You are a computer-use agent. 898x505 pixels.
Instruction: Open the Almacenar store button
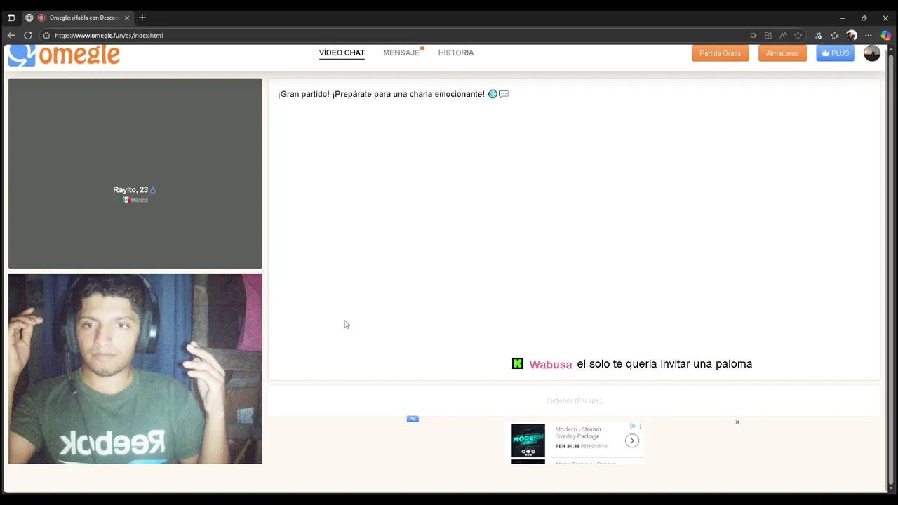coord(782,53)
